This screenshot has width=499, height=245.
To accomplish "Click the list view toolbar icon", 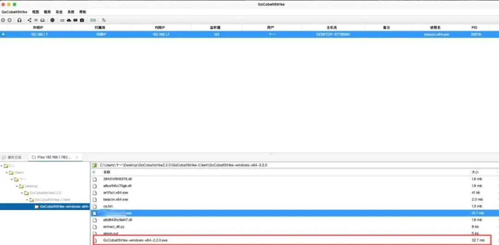I will (x=36, y=20).
